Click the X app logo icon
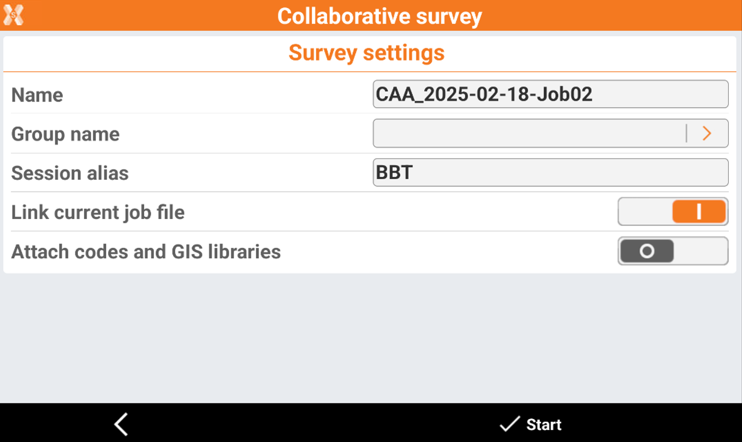Image resolution: width=742 pixels, height=442 pixels. tap(13, 15)
